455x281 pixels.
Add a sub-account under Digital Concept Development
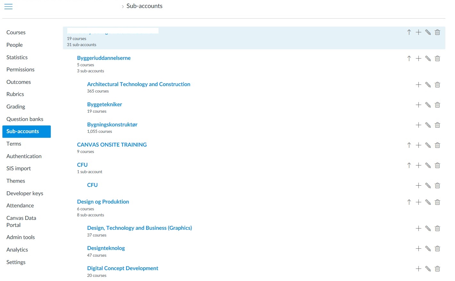tap(418, 269)
